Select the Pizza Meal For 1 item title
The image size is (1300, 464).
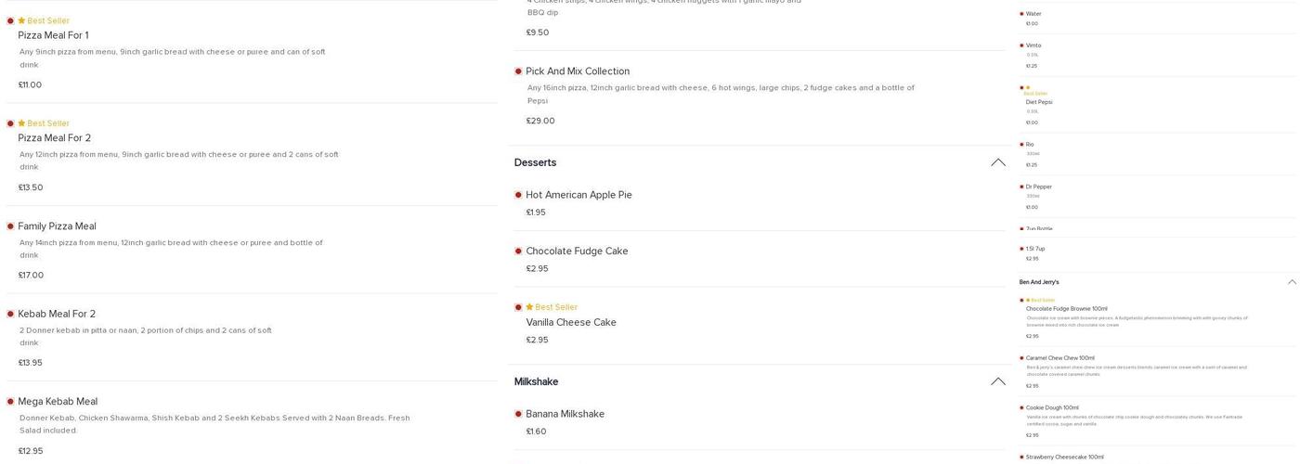tap(54, 35)
